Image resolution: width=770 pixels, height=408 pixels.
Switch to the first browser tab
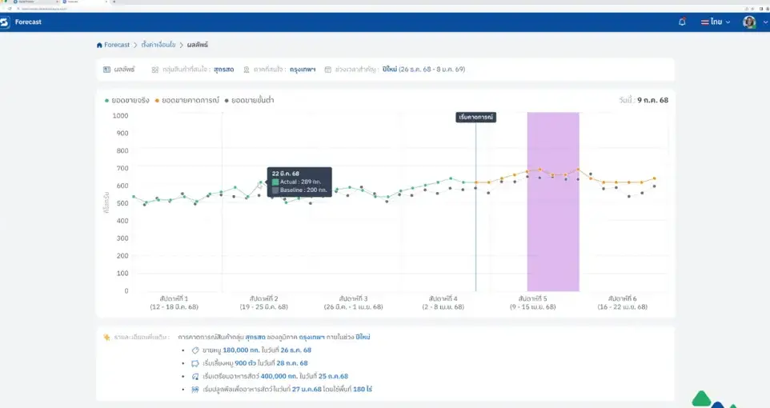pos(29,2)
